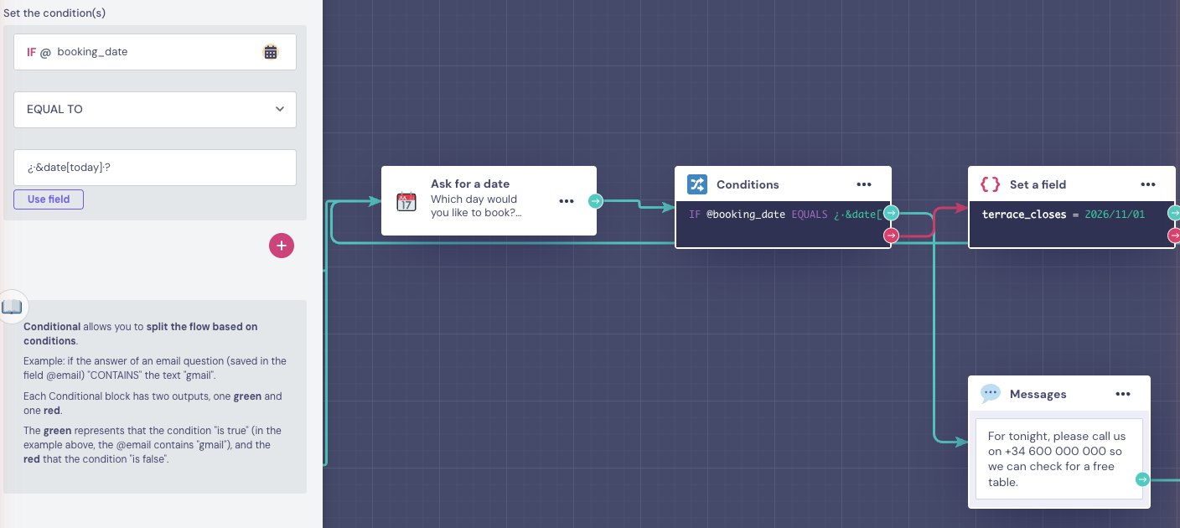Click the IF @ booking_date field
The image size is (1180, 528).
click(155, 52)
